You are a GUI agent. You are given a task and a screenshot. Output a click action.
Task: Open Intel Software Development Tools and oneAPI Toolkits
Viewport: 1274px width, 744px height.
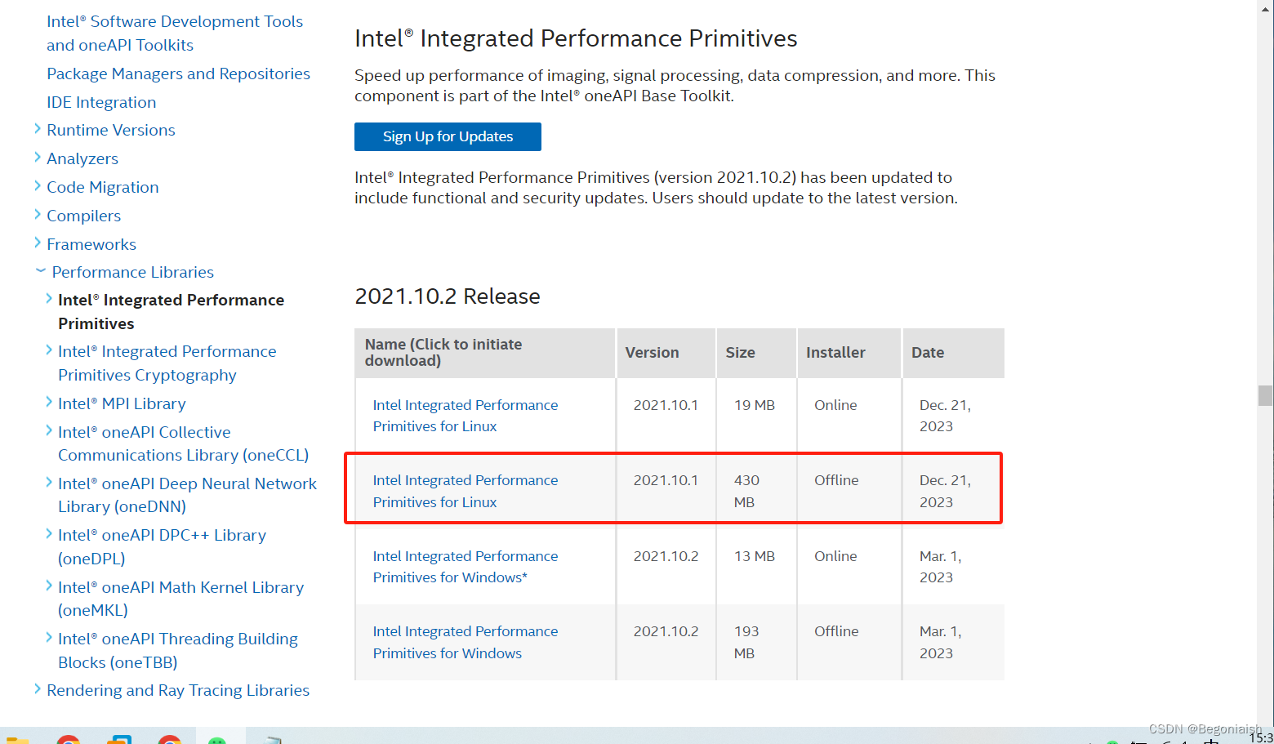[x=175, y=33]
